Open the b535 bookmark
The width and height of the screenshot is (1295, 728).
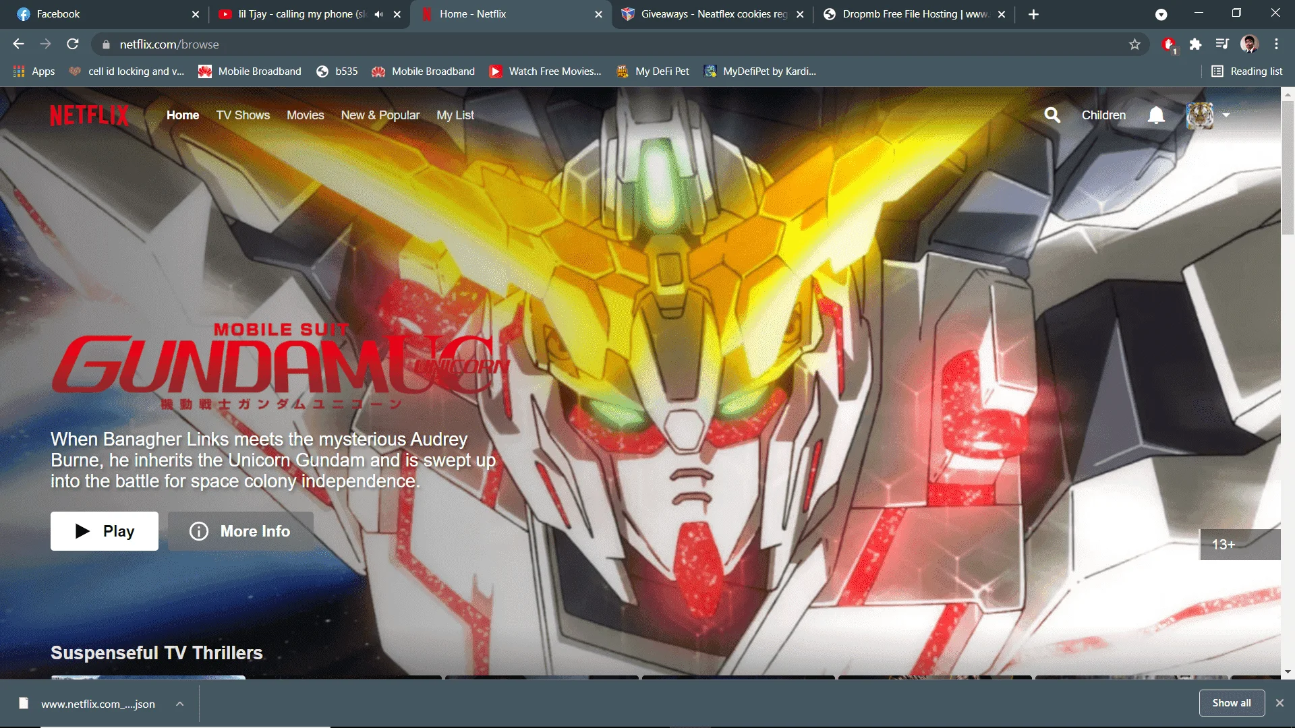pos(337,71)
